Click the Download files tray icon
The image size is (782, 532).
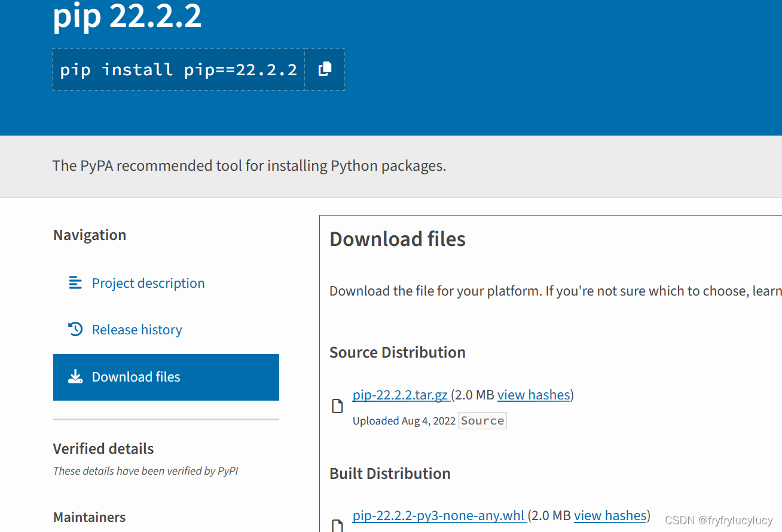click(x=75, y=376)
